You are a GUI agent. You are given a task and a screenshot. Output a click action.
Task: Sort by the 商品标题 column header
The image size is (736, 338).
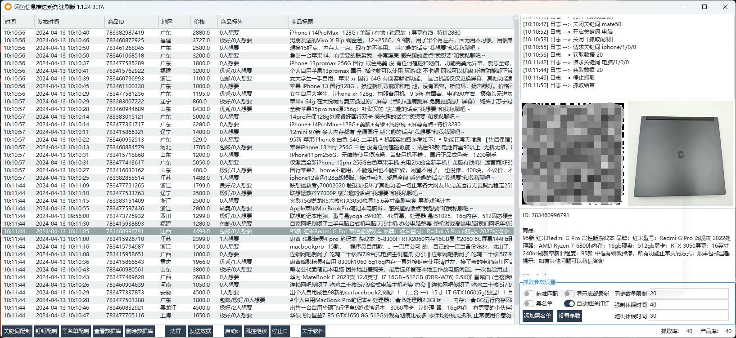point(401,22)
